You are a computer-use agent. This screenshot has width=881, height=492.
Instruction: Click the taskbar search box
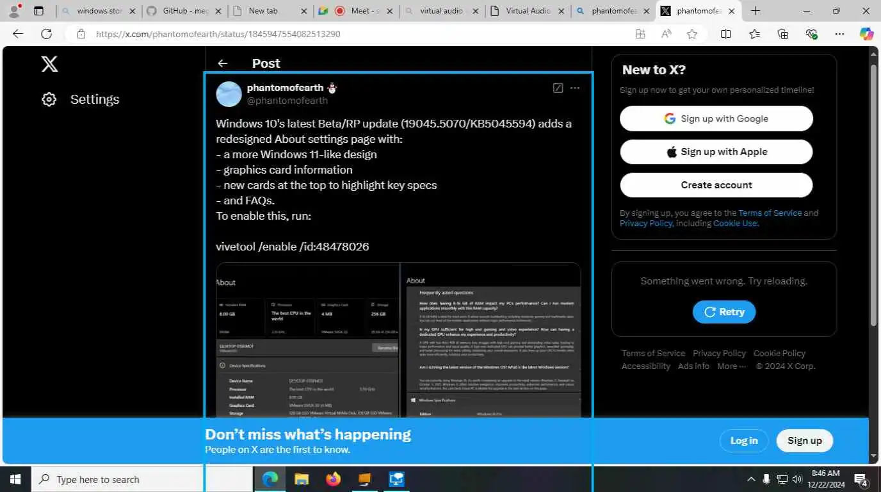click(141, 479)
